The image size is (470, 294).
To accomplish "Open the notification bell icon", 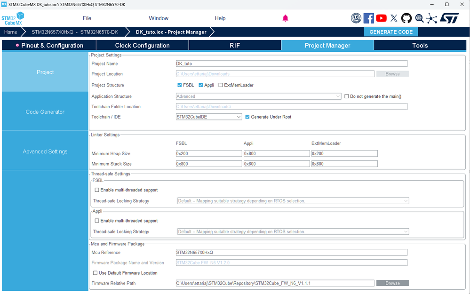I will pos(286,18).
